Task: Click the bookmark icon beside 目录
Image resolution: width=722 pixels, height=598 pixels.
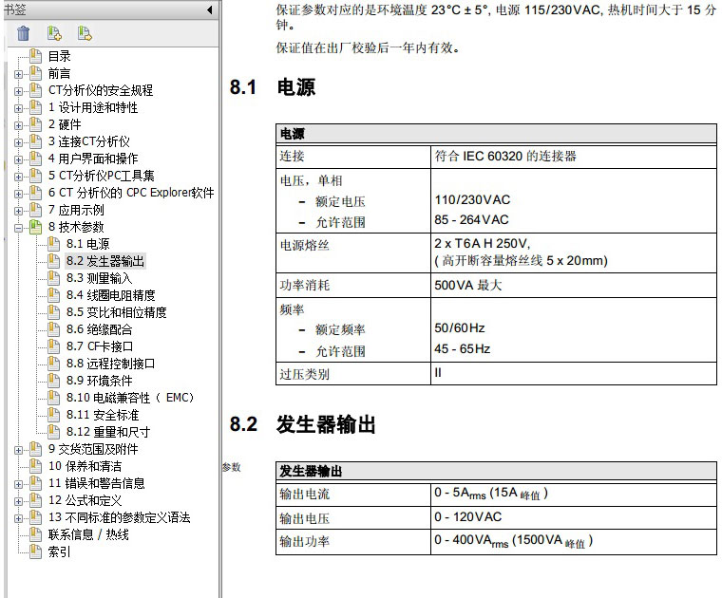Action: tap(36, 56)
